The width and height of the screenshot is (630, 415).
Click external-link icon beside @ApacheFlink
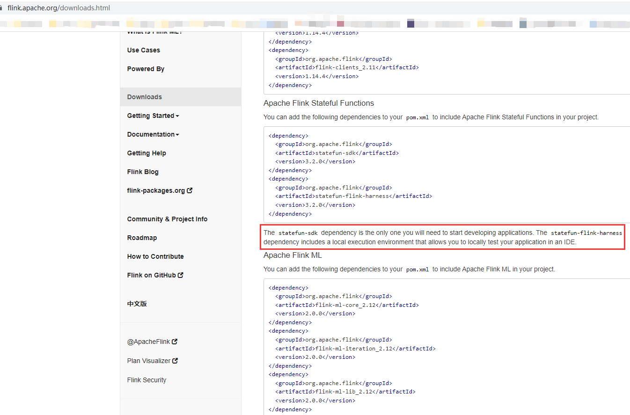point(175,342)
